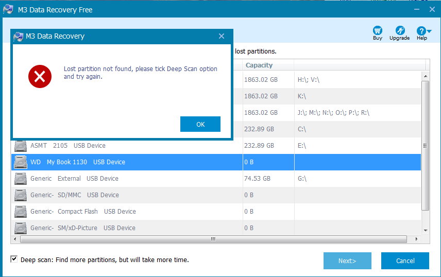
Task: Select the ASMT 2105 USB Device row
Action: (x=216, y=146)
